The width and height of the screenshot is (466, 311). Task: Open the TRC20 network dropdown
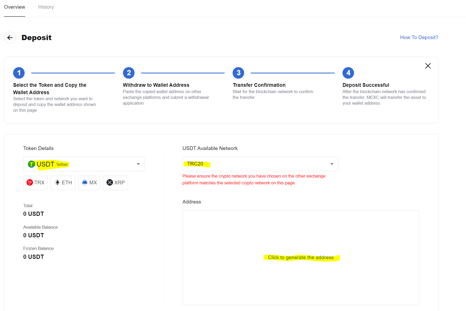[260, 164]
